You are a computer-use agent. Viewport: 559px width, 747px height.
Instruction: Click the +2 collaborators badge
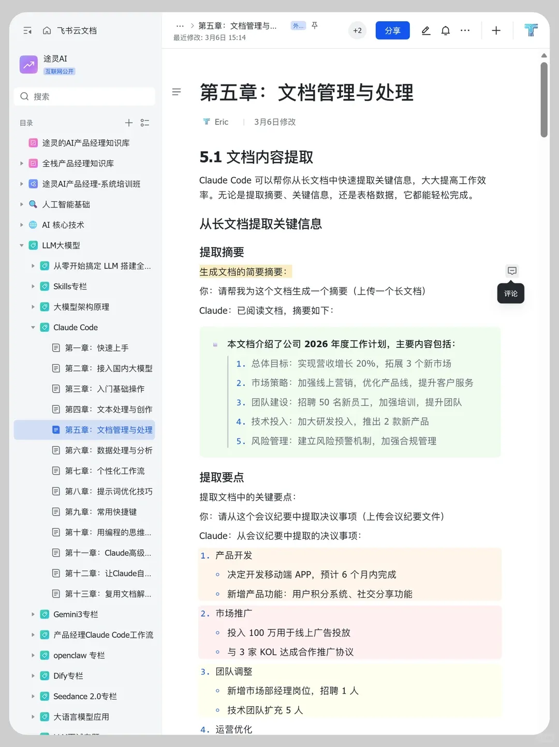357,31
